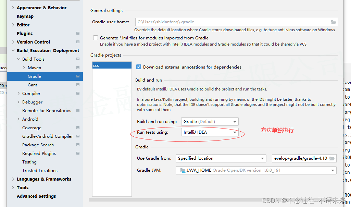Open Testing settings page
Image resolution: width=351 pixels, height=207 pixels.
tap(29, 162)
